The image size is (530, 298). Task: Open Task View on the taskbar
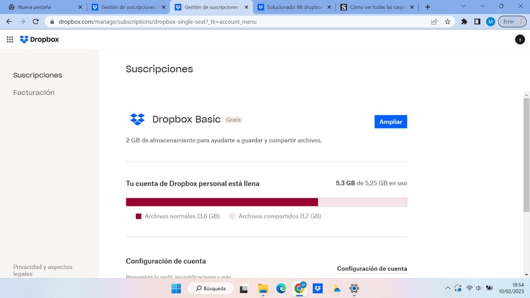click(x=244, y=289)
